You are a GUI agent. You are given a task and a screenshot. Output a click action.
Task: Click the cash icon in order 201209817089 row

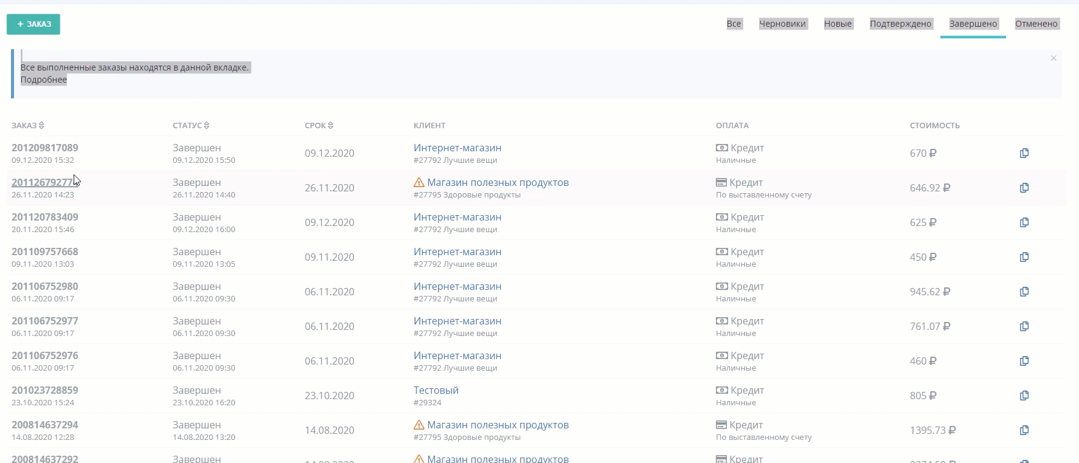point(722,148)
